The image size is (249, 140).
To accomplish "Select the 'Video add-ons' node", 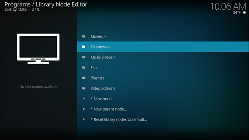I will coord(163,88).
